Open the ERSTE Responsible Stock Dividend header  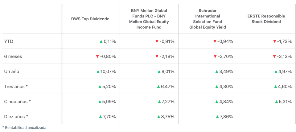coord(266,19)
